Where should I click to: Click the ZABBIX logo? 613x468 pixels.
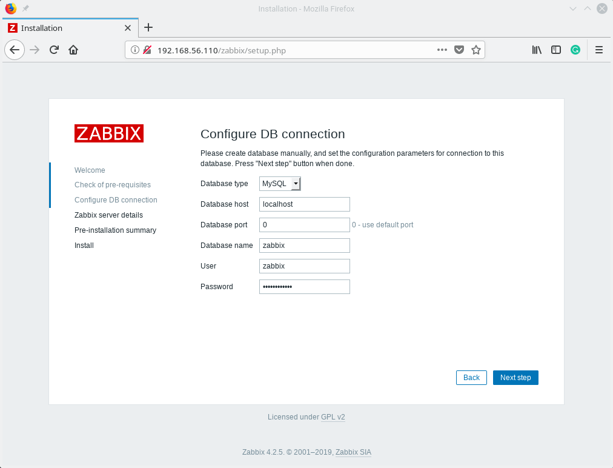109,133
